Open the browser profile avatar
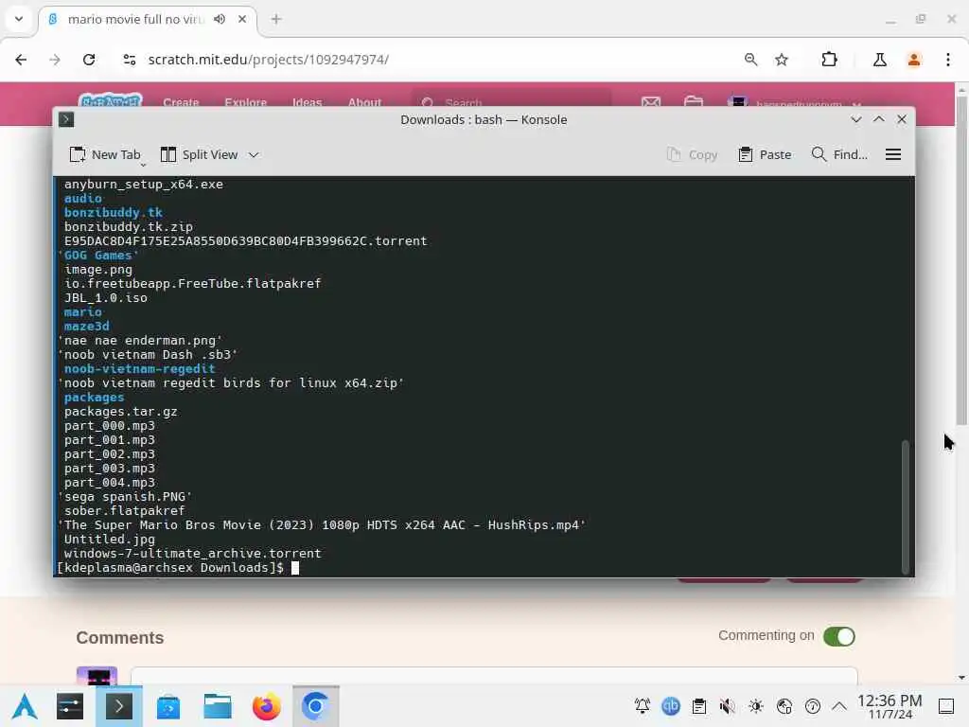 [x=914, y=60]
